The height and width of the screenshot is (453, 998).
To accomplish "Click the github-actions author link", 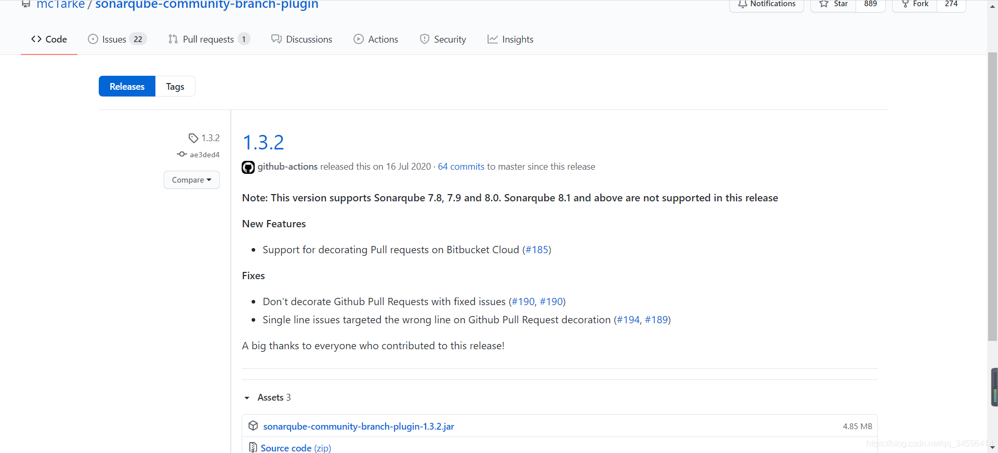I will tap(287, 167).
